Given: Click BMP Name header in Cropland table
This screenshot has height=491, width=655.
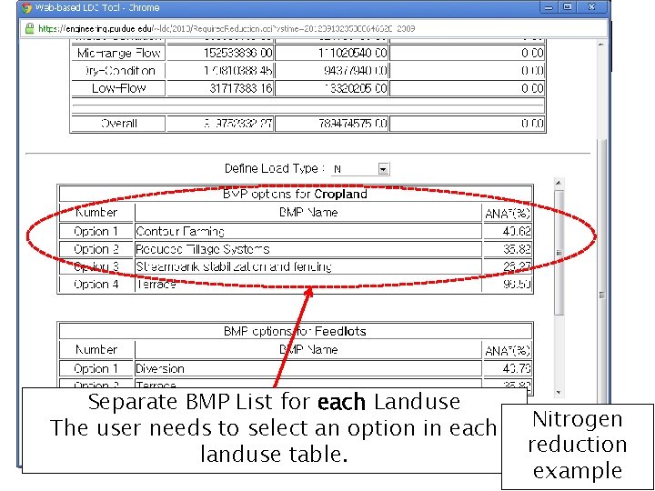Looking at the screenshot, I should 308,213.
